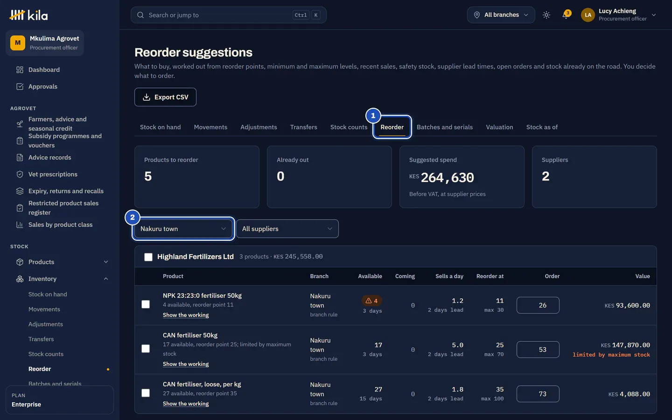The height and width of the screenshot is (420, 672).
Task: Switch to the Movements tab
Action: pyautogui.click(x=210, y=127)
